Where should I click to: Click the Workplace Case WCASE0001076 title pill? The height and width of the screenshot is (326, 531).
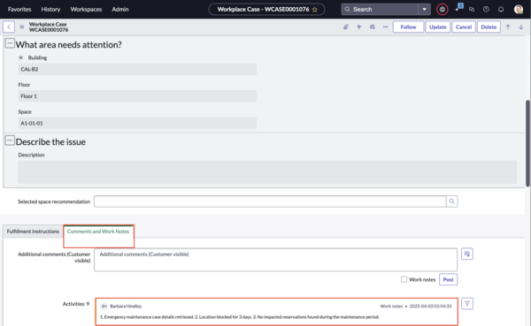266,9
